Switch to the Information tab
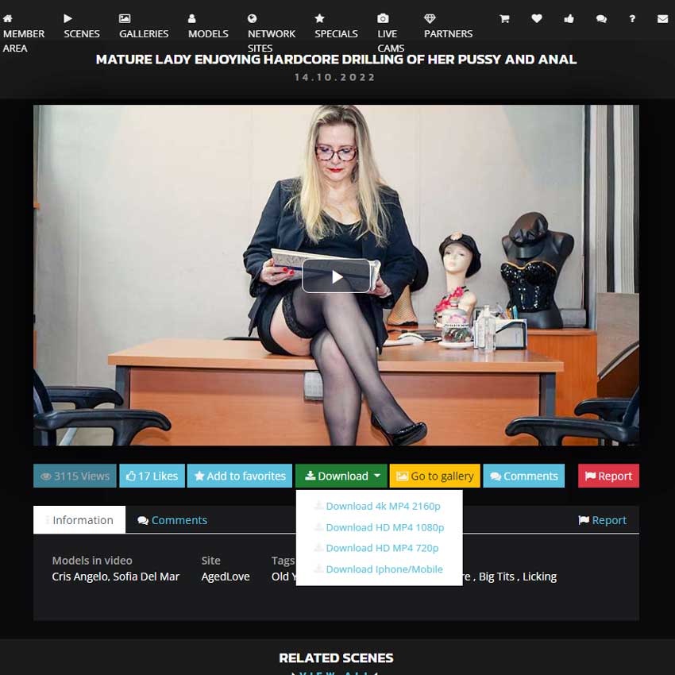The image size is (675, 675). (x=79, y=520)
